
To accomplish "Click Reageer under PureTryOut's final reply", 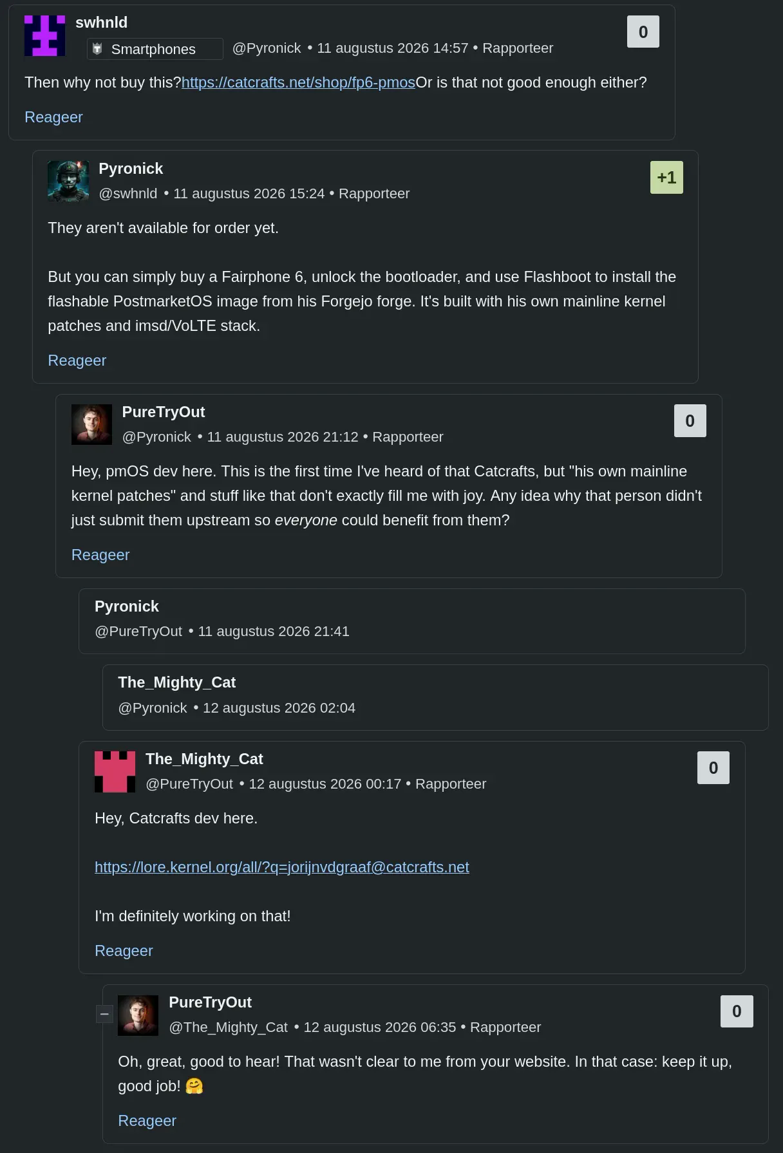I will coord(147,1121).
